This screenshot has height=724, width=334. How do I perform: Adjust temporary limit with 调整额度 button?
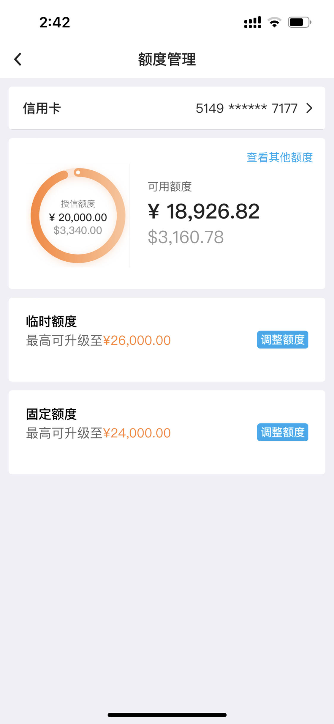click(x=282, y=340)
